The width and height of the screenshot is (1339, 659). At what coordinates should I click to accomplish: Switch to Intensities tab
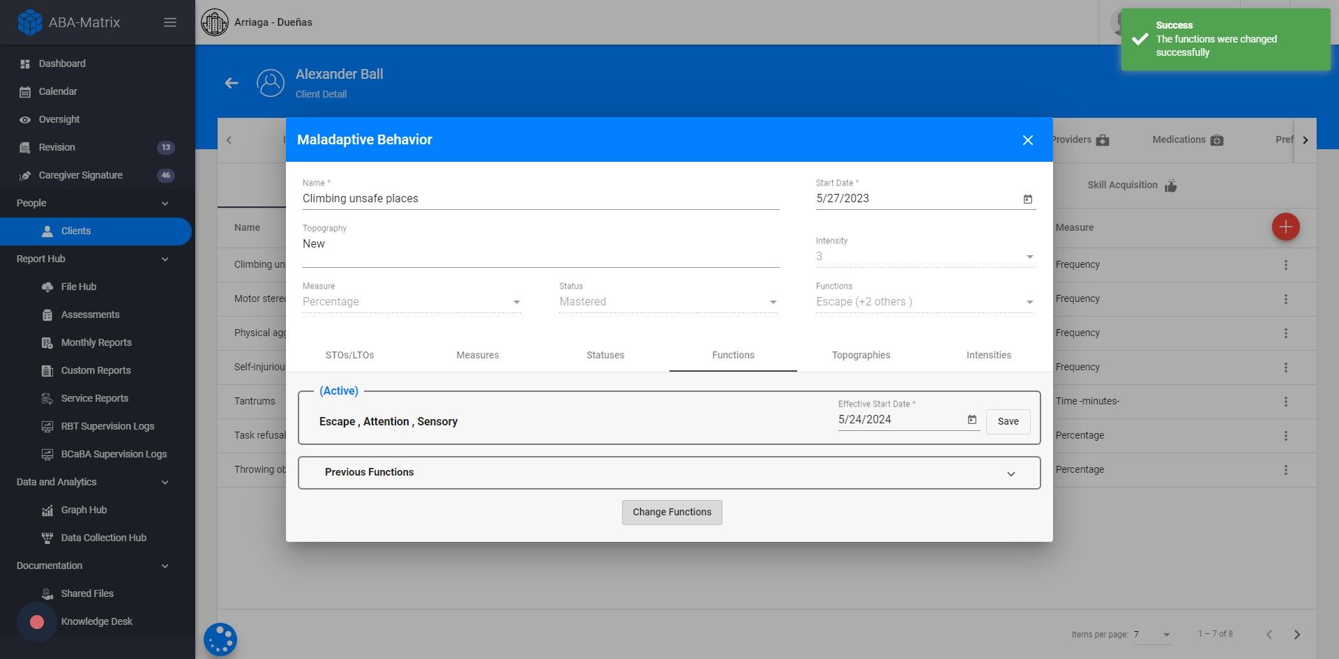pyautogui.click(x=989, y=355)
